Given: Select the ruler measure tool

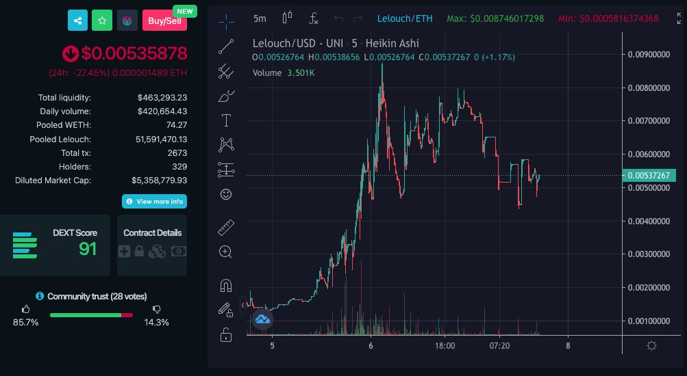Looking at the screenshot, I should coord(226,228).
